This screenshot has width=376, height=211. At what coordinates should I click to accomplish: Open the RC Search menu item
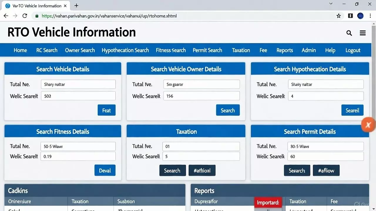click(47, 50)
